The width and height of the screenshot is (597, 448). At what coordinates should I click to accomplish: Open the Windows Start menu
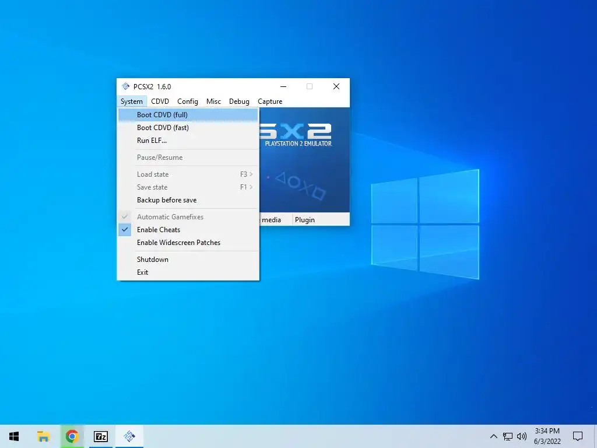click(14, 436)
